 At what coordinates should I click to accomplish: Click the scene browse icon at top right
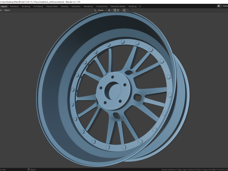coord(219,6)
